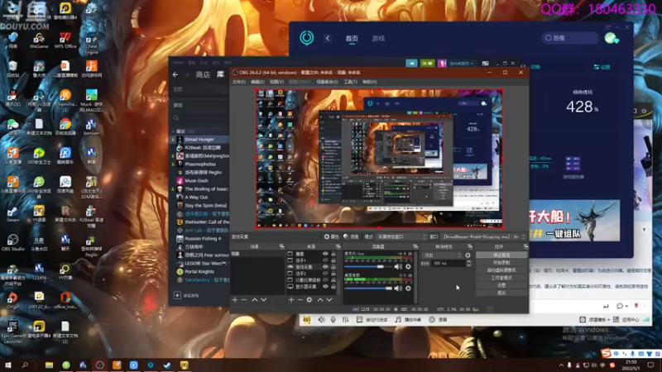Image resolution: width=662 pixels, height=372 pixels.
Task: Start the virtual camera in OBS
Action: [501, 270]
